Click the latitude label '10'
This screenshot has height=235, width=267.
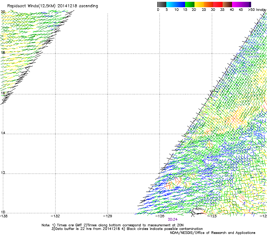point(3,212)
